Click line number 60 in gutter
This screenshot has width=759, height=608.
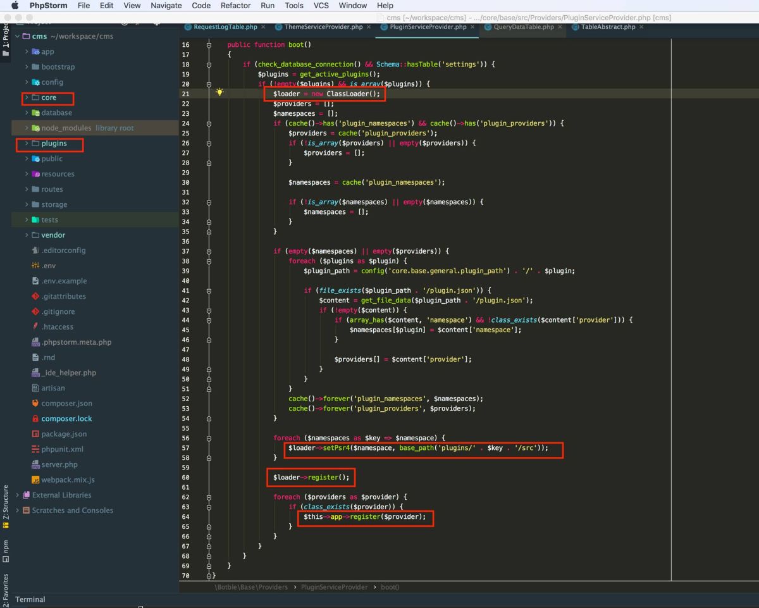click(185, 478)
